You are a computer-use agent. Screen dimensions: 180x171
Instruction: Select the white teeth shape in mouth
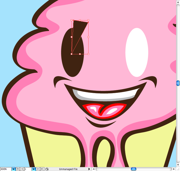[105, 94]
